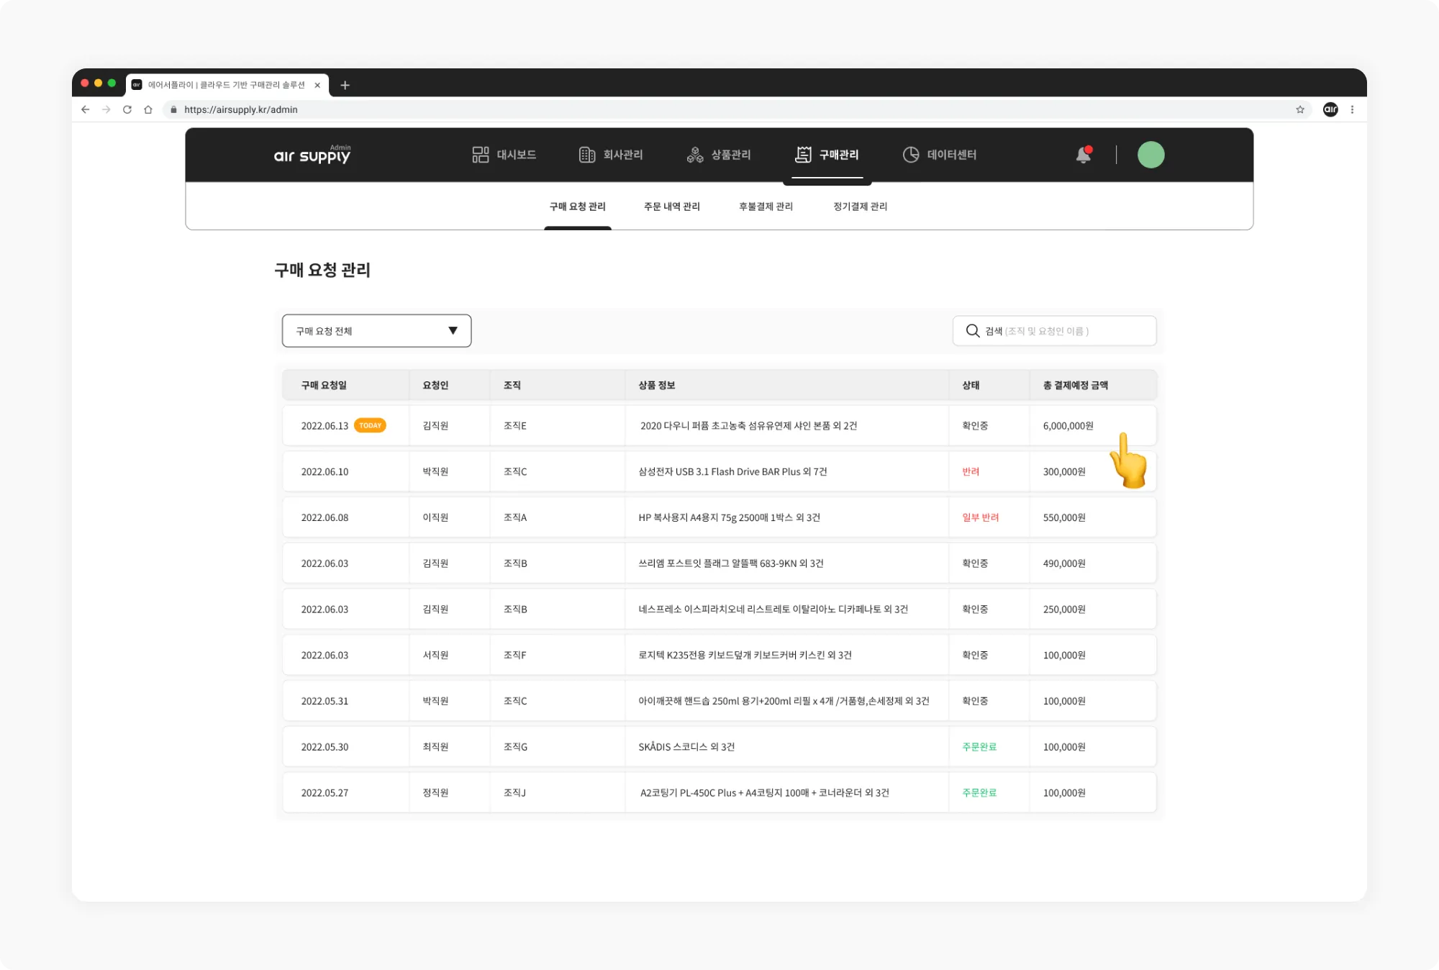This screenshot has height=970, width=1439.
Task: Click the notification bell icon
Action: click(1083, 155)
